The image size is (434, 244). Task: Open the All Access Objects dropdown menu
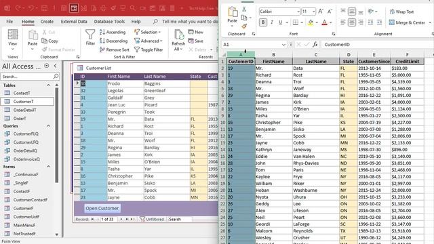[47, 66]
